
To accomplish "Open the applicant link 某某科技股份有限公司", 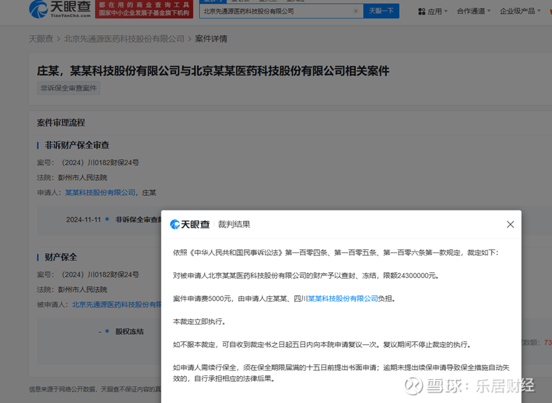I will point(100,193).
